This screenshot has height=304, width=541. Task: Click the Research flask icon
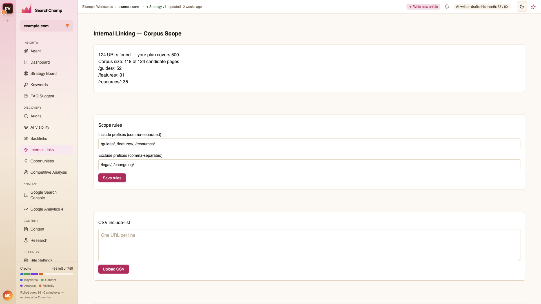click(26, 240)
